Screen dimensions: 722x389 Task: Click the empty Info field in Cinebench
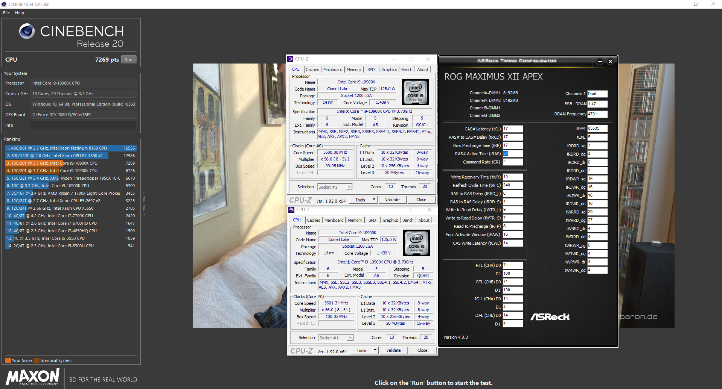84,125
